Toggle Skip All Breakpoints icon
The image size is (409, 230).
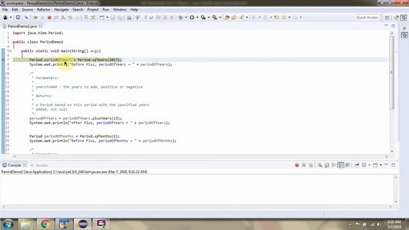[x=26, y=17]
